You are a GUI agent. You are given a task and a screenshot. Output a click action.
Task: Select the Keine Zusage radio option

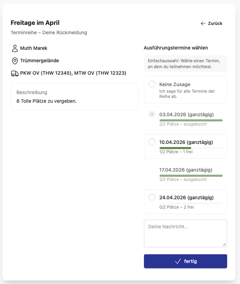(152, 84)
